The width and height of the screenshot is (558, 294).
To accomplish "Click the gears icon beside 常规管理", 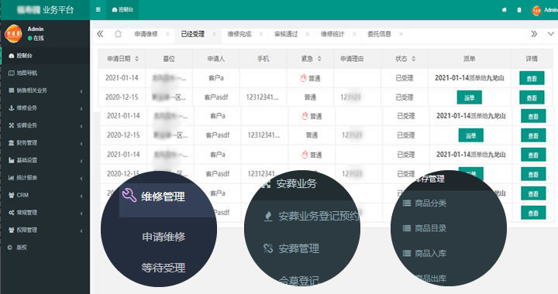I will (11, 212).
